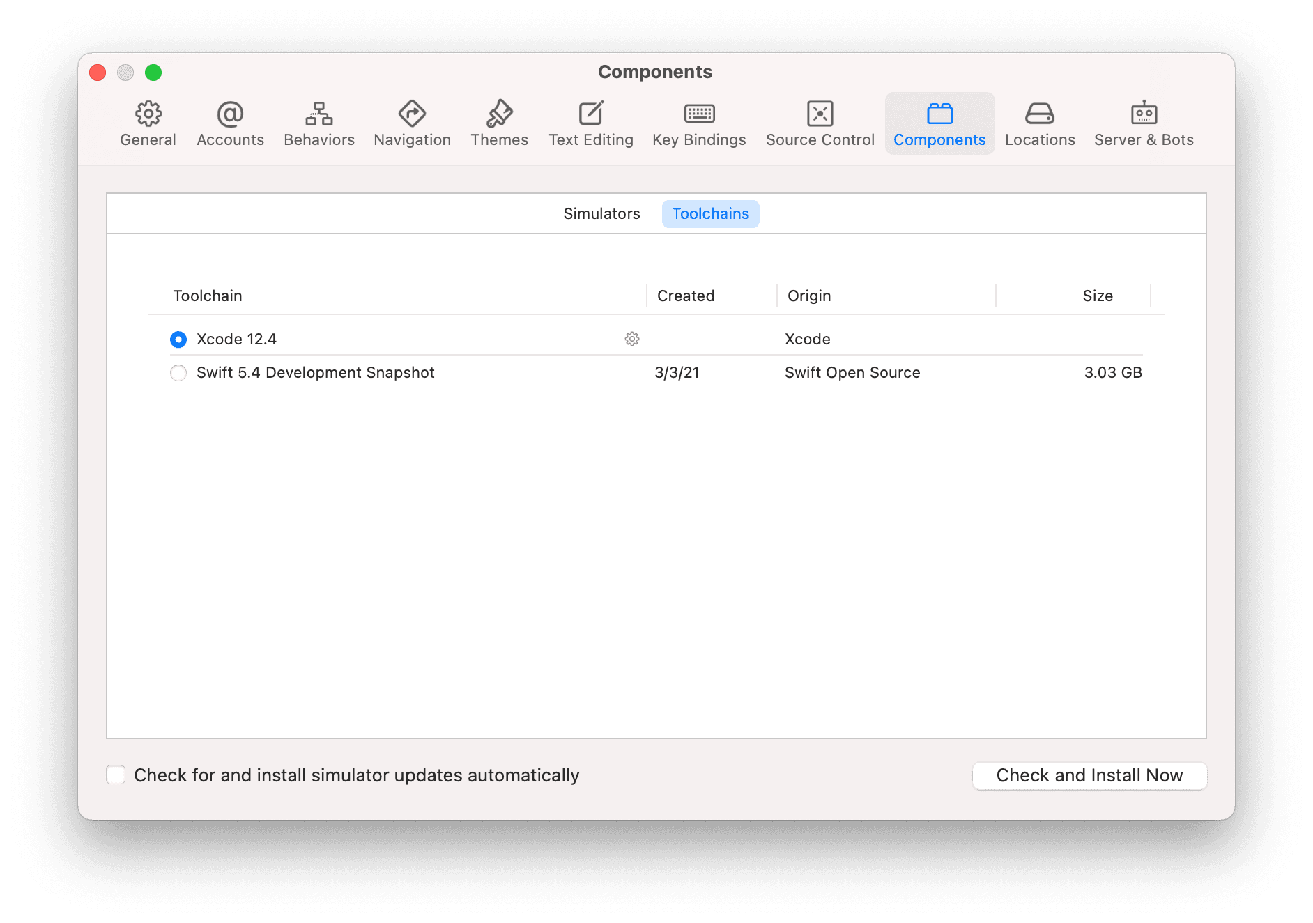Click the Size column header
The height and width of the screenshot is (923, 1313).
pyautogui.click(x=1098, y=296)
